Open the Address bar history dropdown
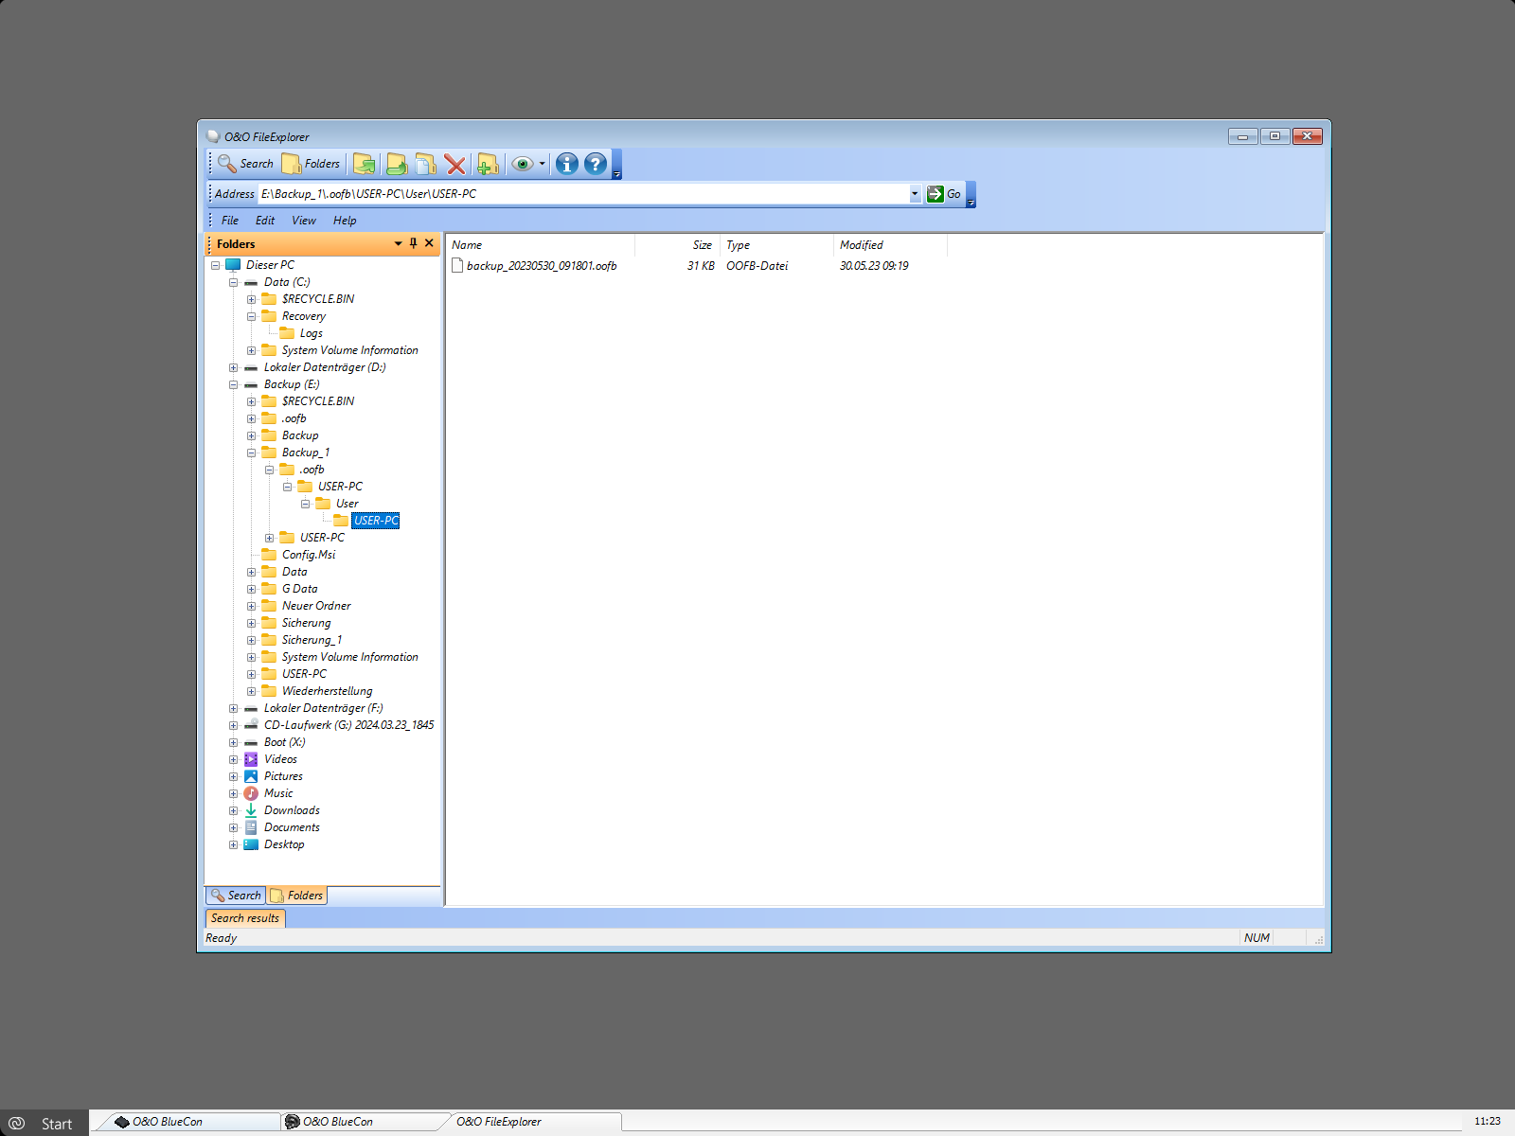Viewport: 1515px width, 1136px height. coord(915,194)
